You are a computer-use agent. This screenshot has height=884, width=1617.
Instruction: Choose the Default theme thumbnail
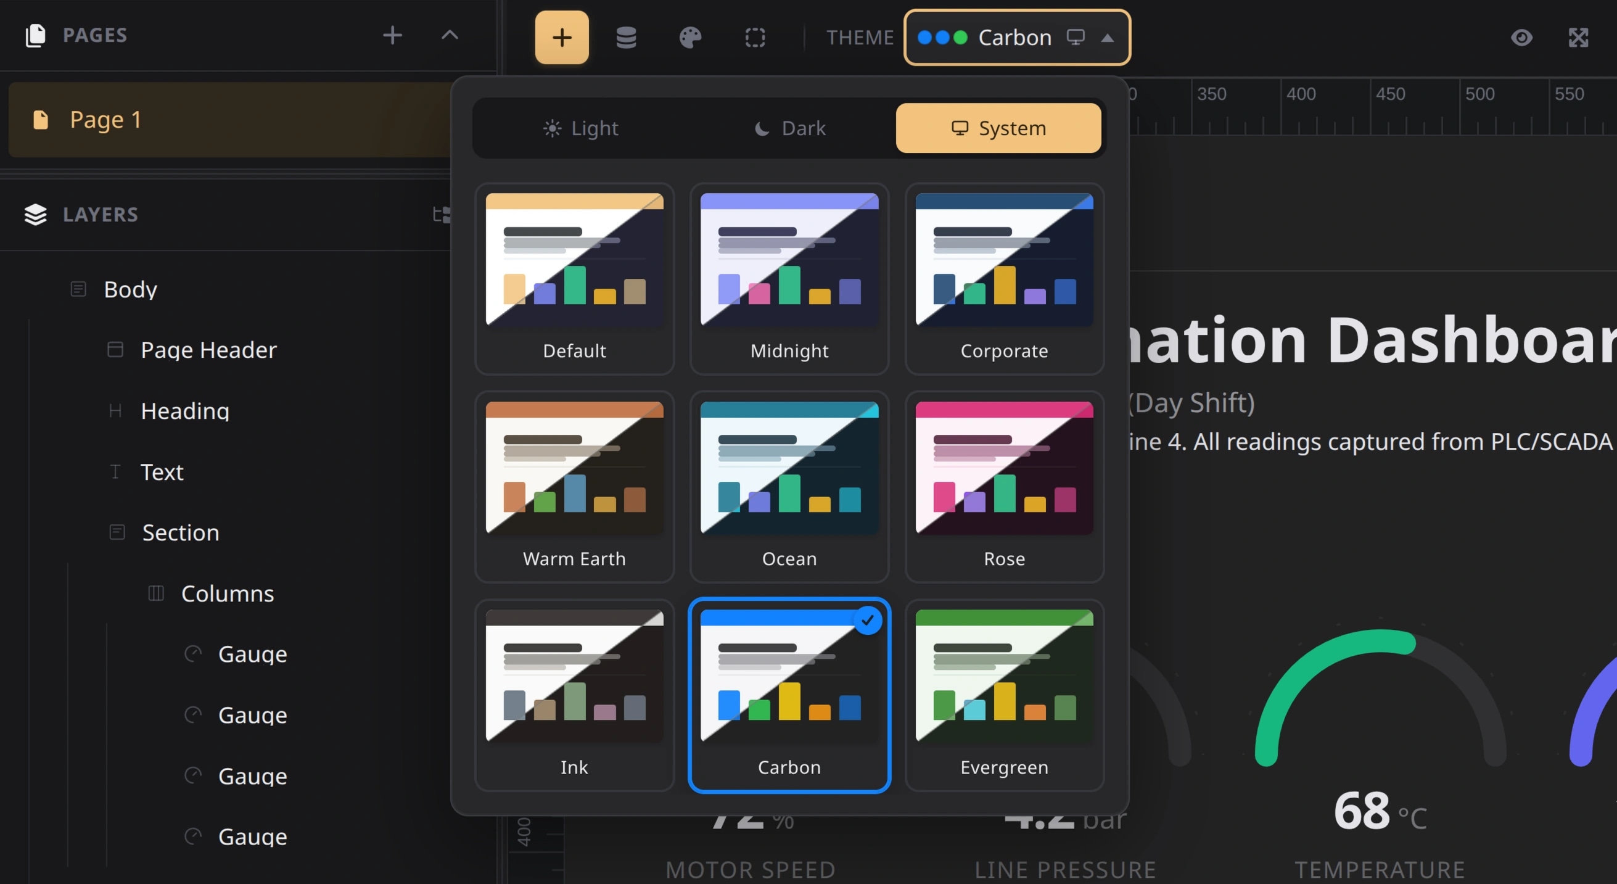pyautogui.click(x=574, y=279)
